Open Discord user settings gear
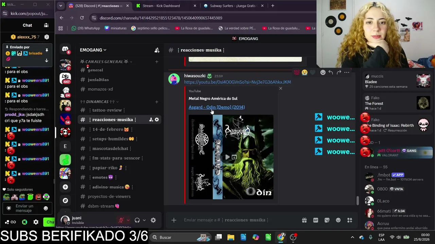This screenshot has width=435, height=244. 153,220
